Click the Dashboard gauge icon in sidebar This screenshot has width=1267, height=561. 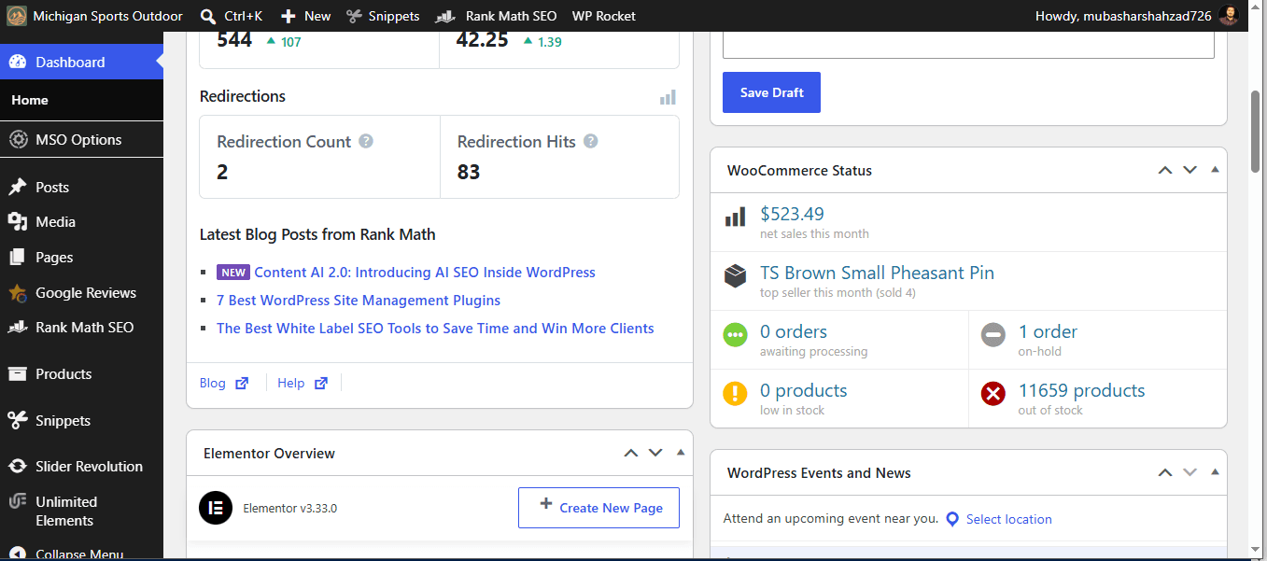click(17, 62)
